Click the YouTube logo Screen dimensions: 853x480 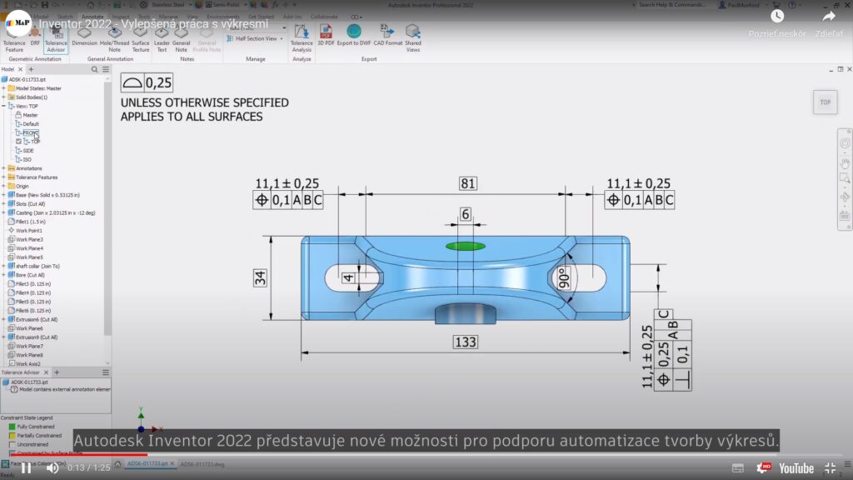[x=796, y=468]
